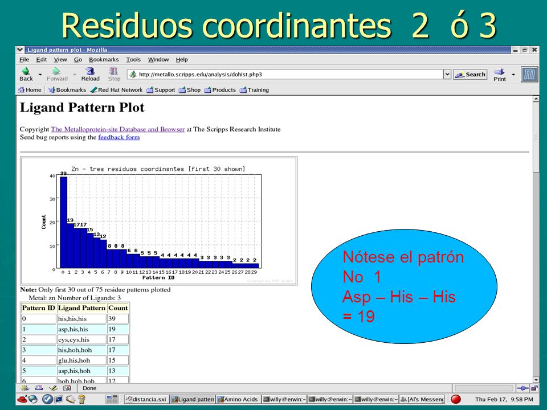Click the security lock icon in status bar
The height and width of the screenshot is (410, 547).
click(534, 388)
